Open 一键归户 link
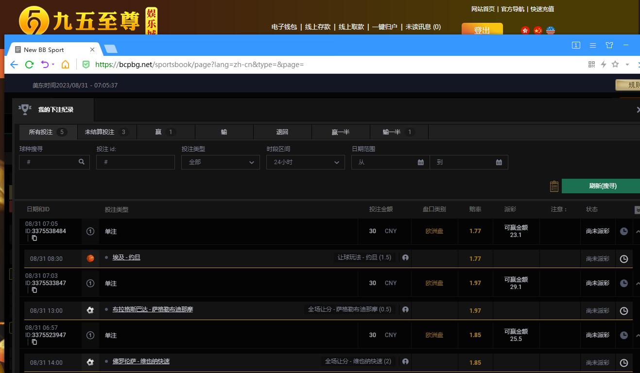Image resolution: width=640 pixels, height=373 pixels. pyautogui.click(x=385, y=27)
